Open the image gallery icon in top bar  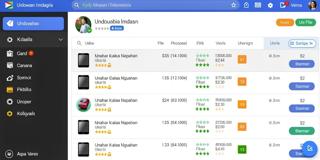(x=258, y=5)
